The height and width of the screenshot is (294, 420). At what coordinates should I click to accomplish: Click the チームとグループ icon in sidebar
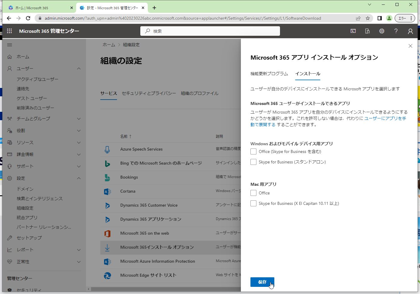tap(10, 119)
